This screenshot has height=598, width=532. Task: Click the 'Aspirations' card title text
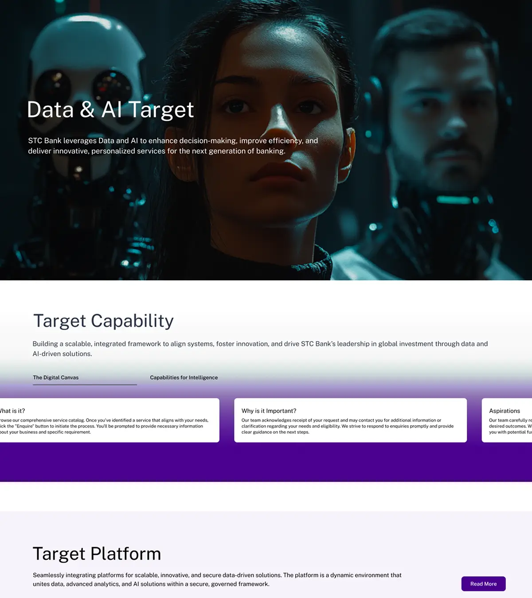pos(505,411)
